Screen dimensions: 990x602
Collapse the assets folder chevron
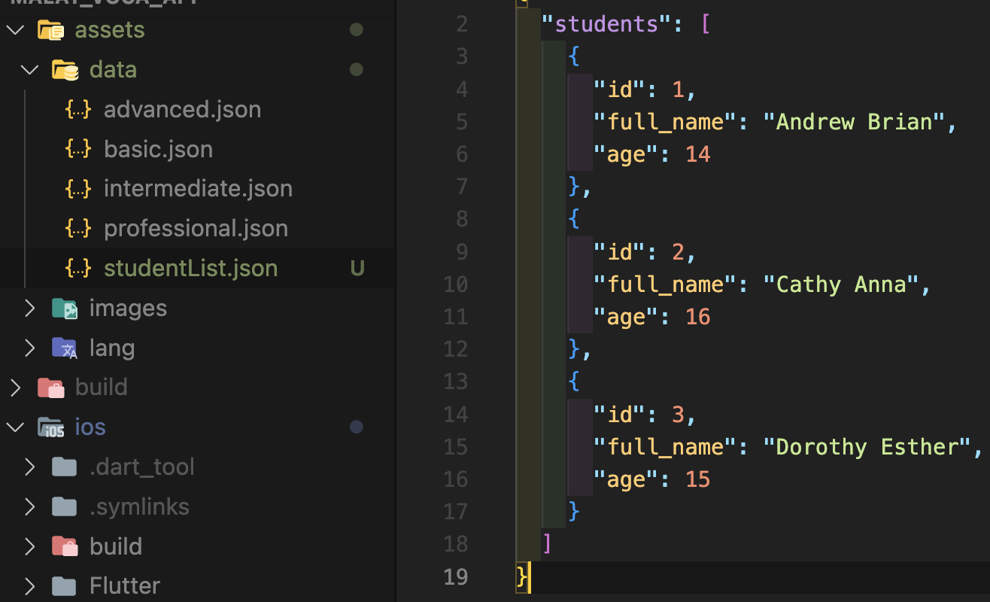point(15,30)
